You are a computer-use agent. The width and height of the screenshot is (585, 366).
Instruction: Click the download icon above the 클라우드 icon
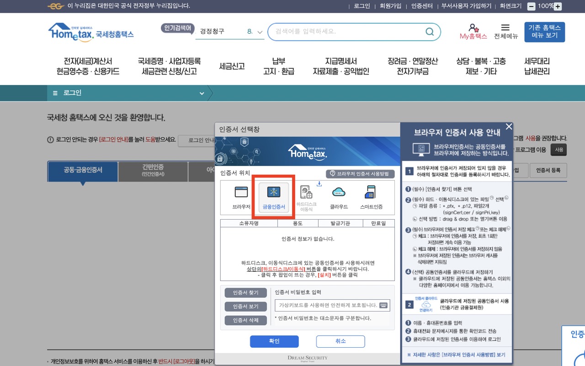pos(319,184)
